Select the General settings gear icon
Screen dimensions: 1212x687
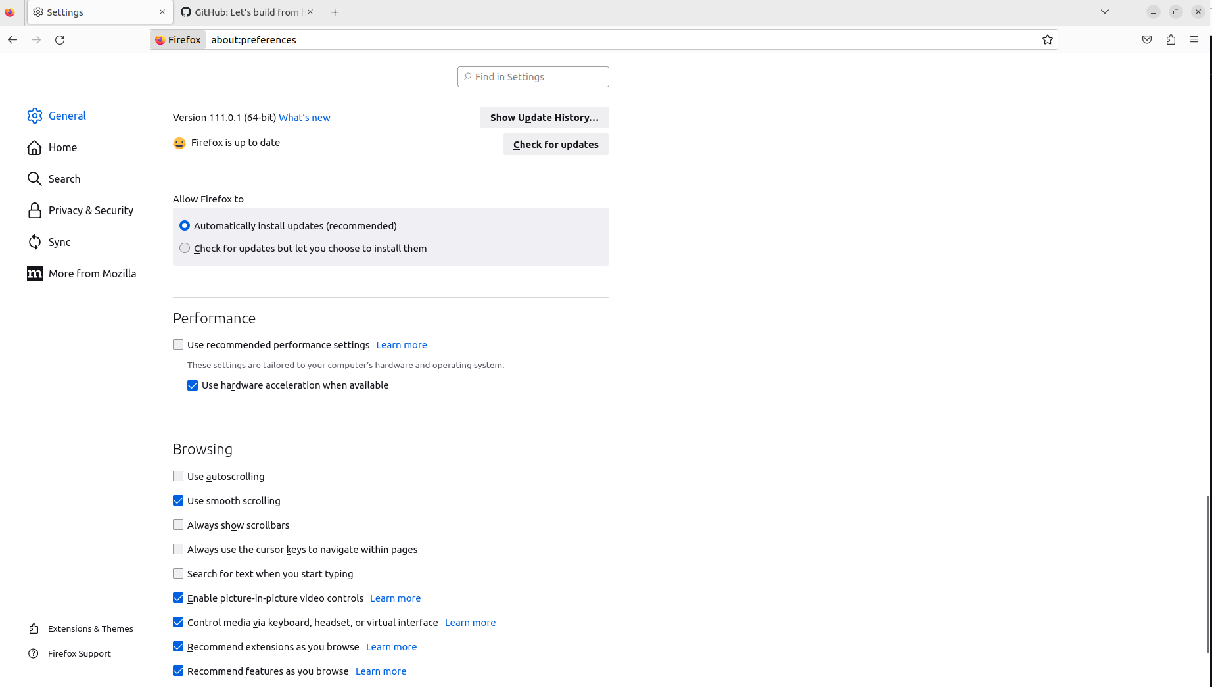click(34, 116)
